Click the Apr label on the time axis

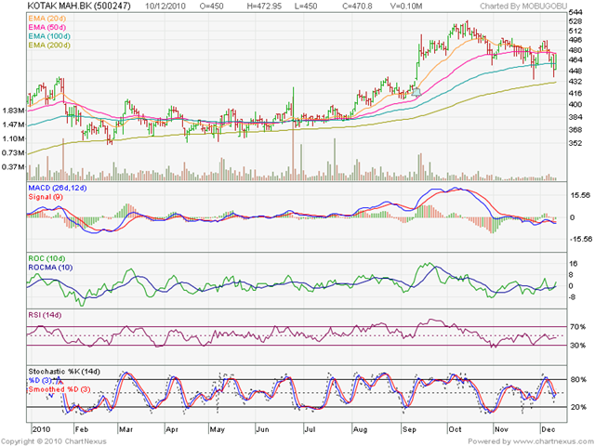tap(172, 429)
